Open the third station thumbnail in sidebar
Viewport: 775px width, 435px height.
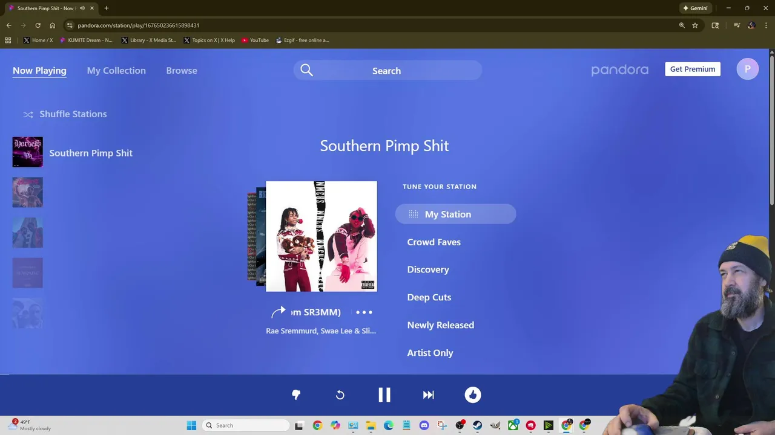point(28,233)
